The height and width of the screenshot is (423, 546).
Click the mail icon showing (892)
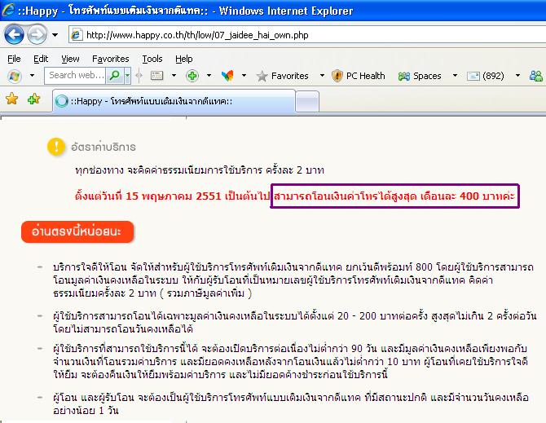tap(486, 76)
